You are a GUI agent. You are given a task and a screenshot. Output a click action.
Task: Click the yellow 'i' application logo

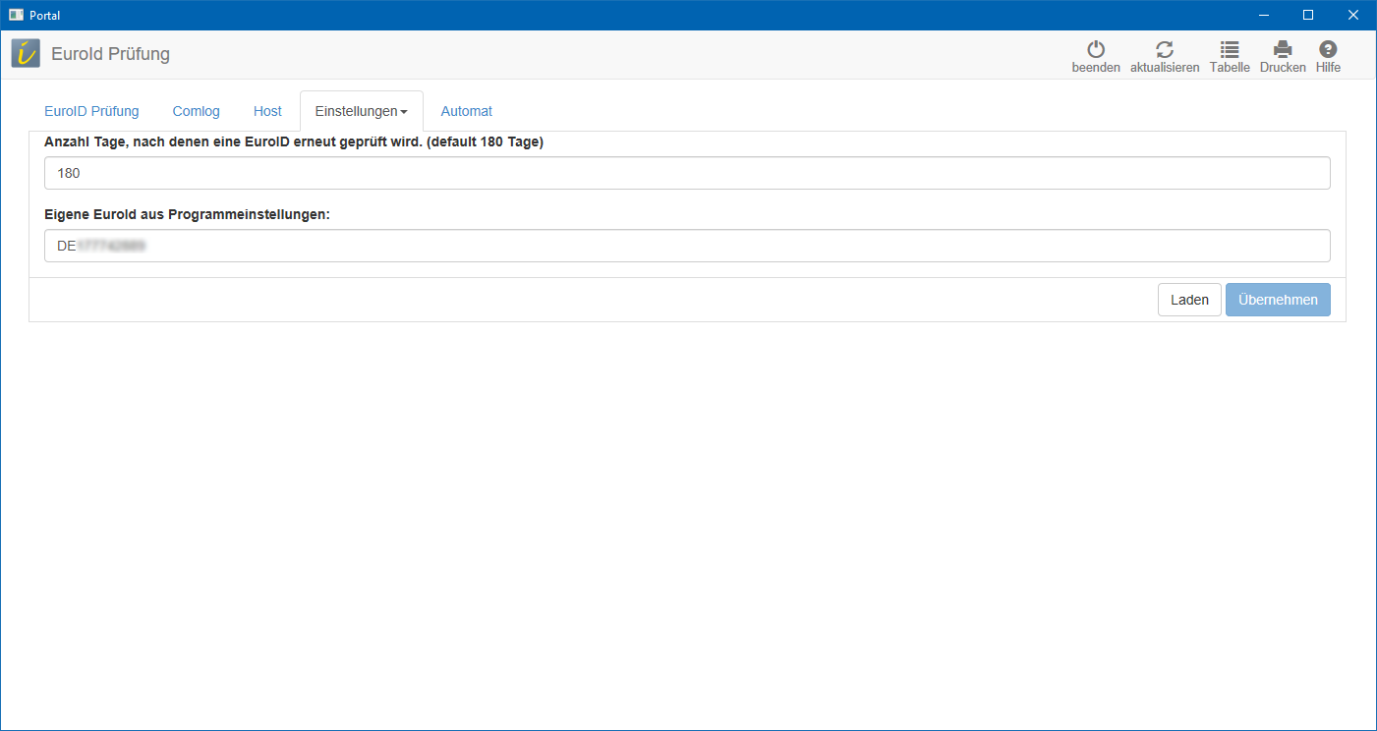[26, 54]
